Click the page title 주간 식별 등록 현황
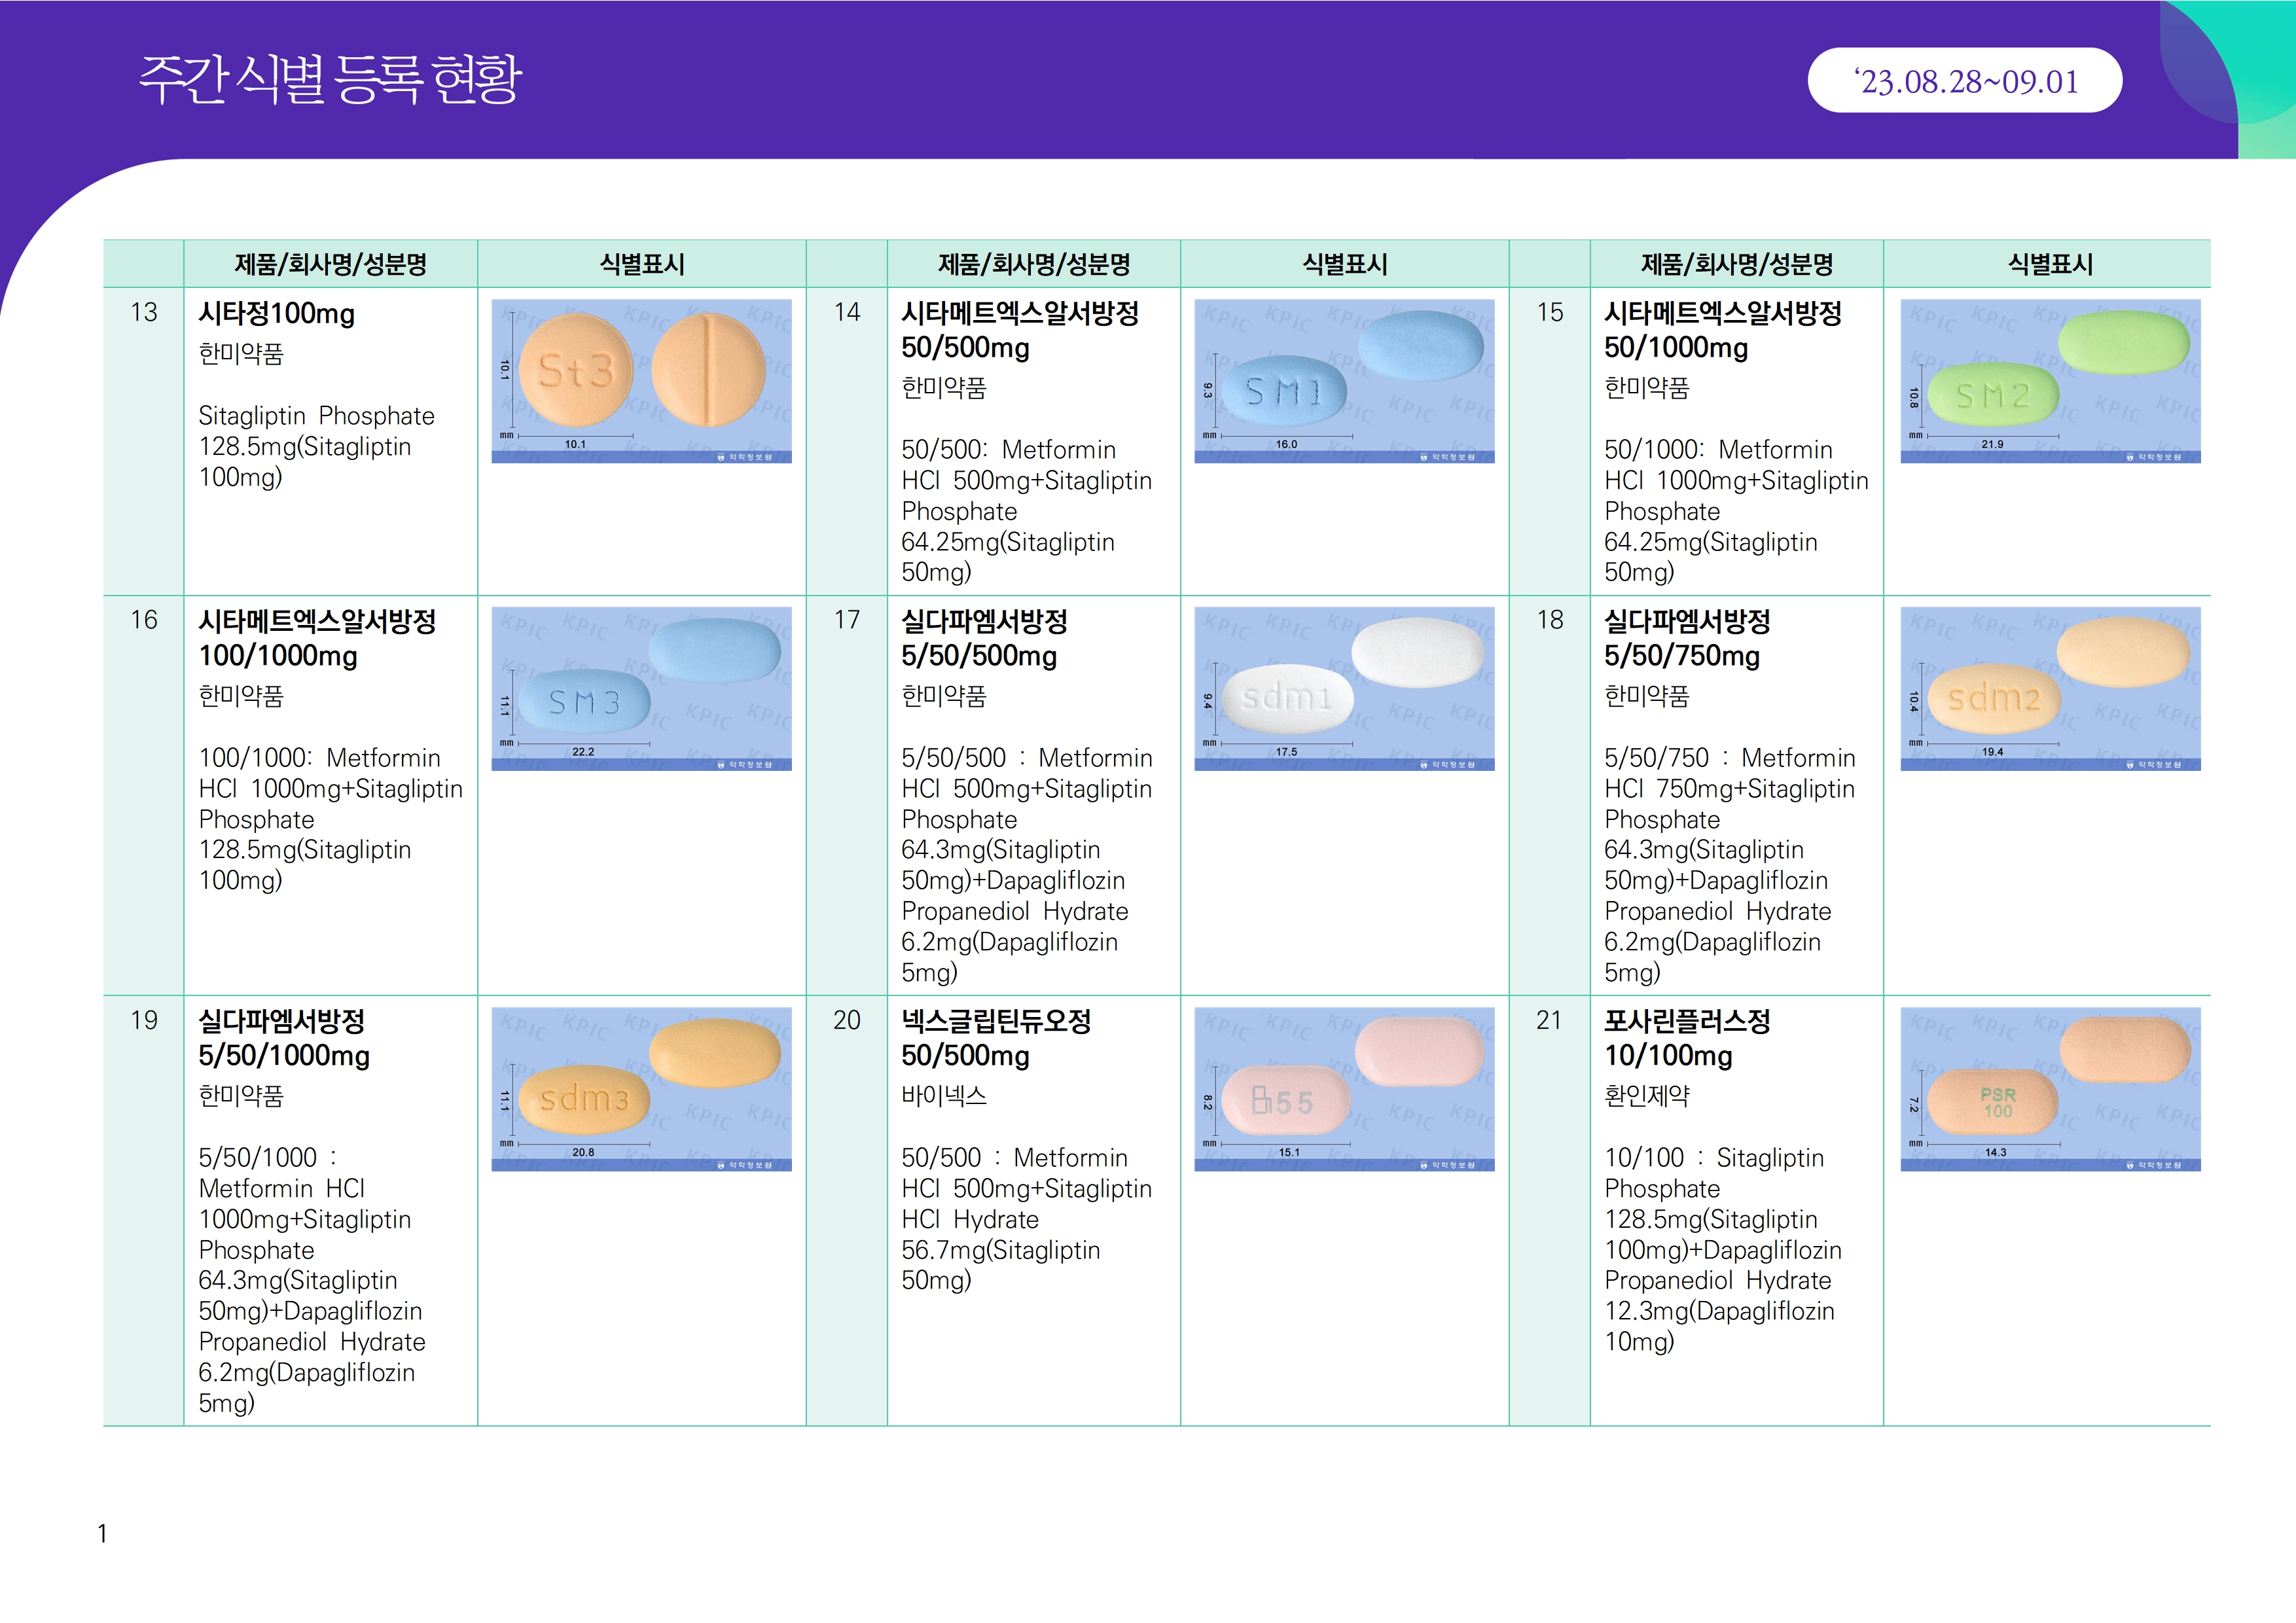 tap(330, 79)
